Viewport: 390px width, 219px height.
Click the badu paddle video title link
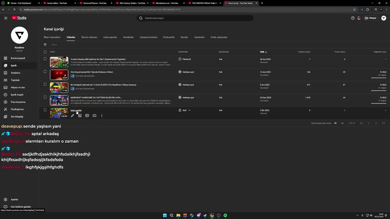tap(76, 110)
